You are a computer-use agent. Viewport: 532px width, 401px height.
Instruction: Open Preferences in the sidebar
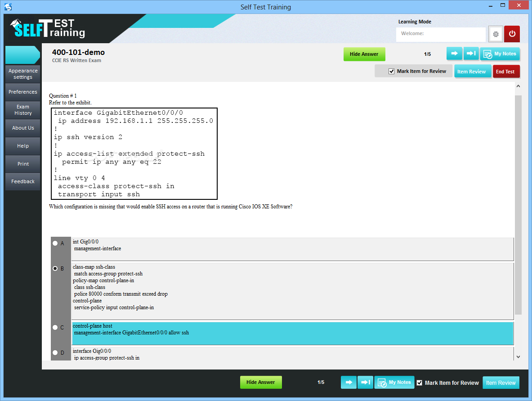23,92
